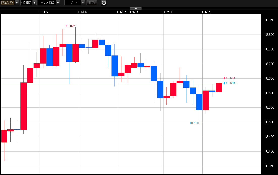Click the date input field

point(73,3)
